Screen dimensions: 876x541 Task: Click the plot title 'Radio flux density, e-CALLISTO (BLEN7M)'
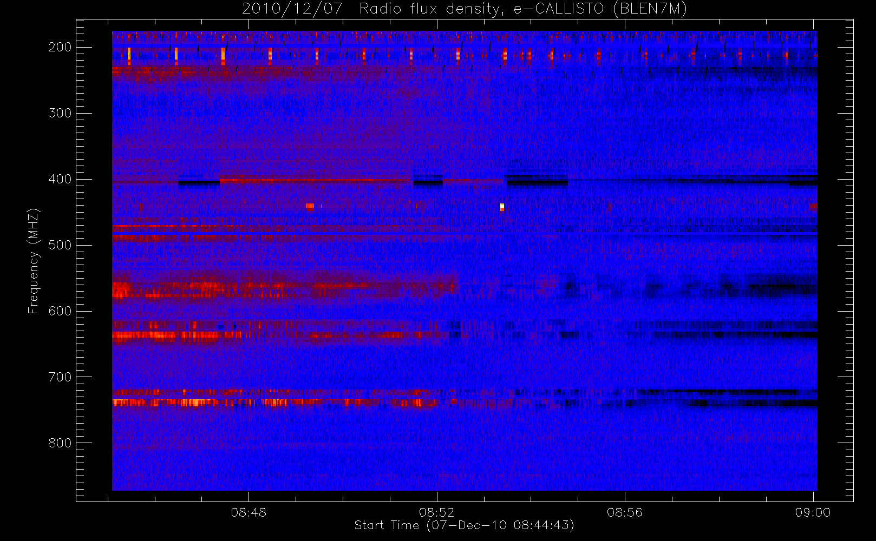(523, 9)
